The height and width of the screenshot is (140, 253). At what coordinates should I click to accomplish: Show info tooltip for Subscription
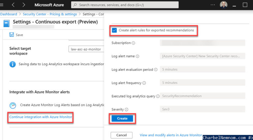coord(133,43)
